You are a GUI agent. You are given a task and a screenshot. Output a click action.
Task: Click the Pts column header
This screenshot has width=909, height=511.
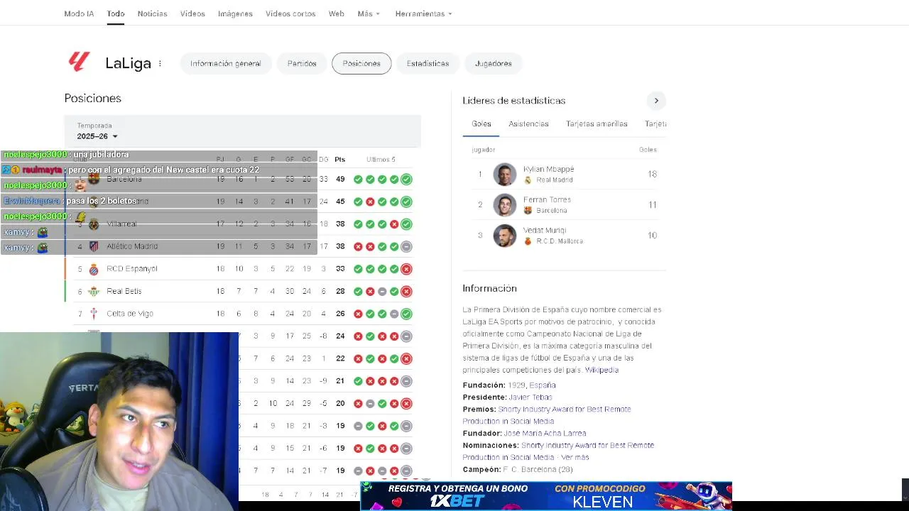click(340, 160)
